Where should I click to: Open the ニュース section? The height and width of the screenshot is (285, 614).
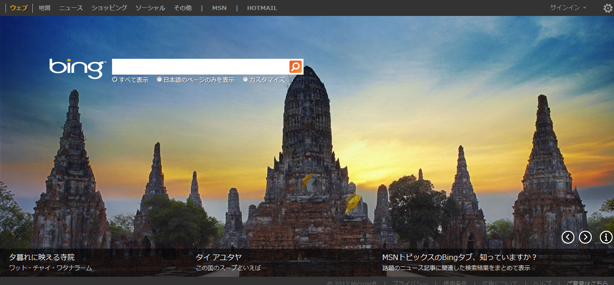coord(71,8)
